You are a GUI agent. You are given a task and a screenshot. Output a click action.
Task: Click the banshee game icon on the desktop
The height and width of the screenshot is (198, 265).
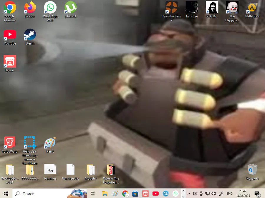click(x=192, y=10)
